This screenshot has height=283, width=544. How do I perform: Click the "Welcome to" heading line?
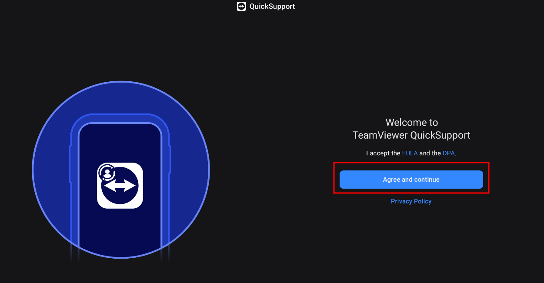coord(411,123)
